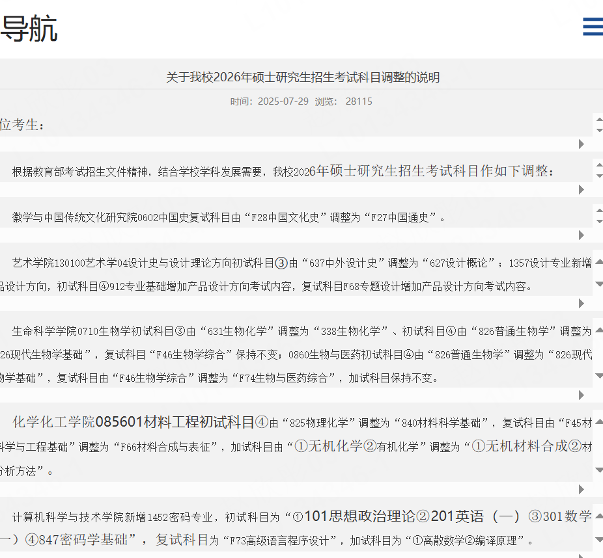This screenshot has height=558, width=603.
Task: Open the hamburger navigation menu
Action: click(x=592, y=27)
